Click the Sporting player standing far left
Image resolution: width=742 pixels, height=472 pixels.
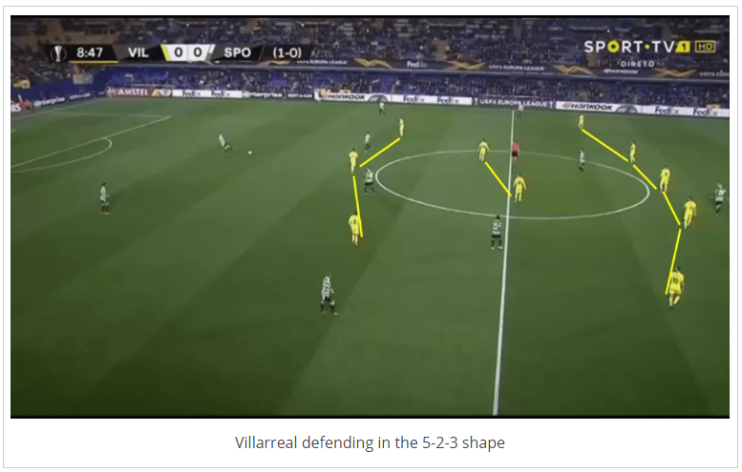click(104, 199)
